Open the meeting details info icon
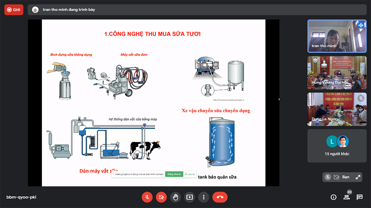 pos(334,197)
